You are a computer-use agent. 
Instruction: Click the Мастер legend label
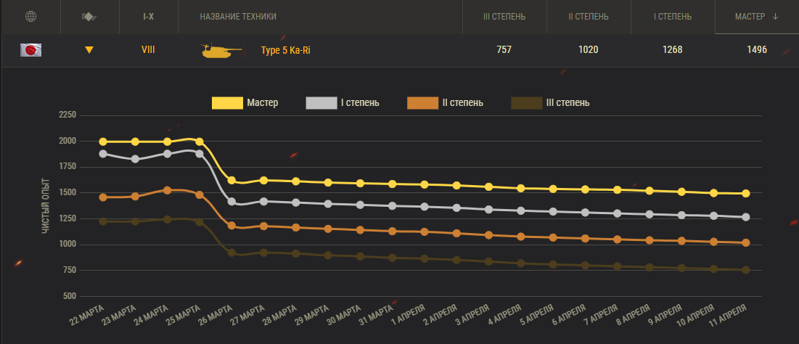263,103
